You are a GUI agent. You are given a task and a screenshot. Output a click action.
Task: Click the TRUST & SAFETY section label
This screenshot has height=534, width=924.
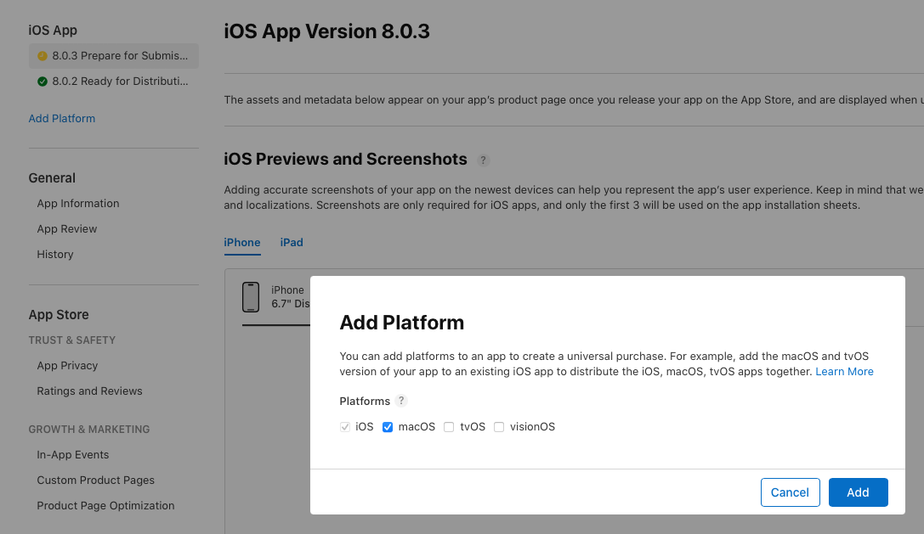click(72, 340)
